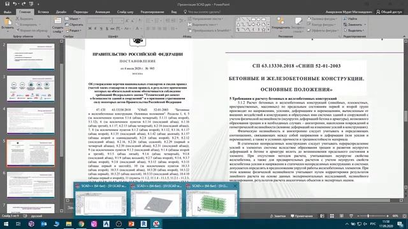The width and height of the screenshot is (408, 229).
Task: Reset slide layout with Сбросить
Action: tap(74, 25)
